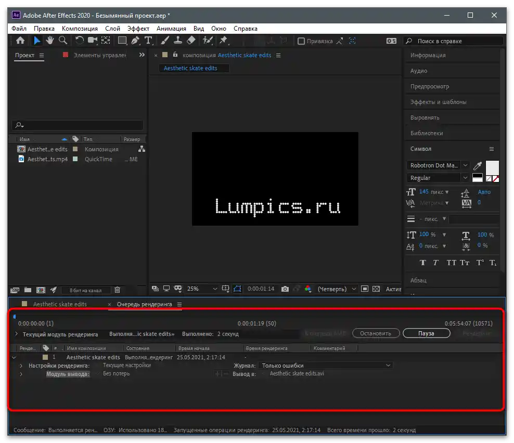Click the trash delete icon in Project panel

coord(118,290)
